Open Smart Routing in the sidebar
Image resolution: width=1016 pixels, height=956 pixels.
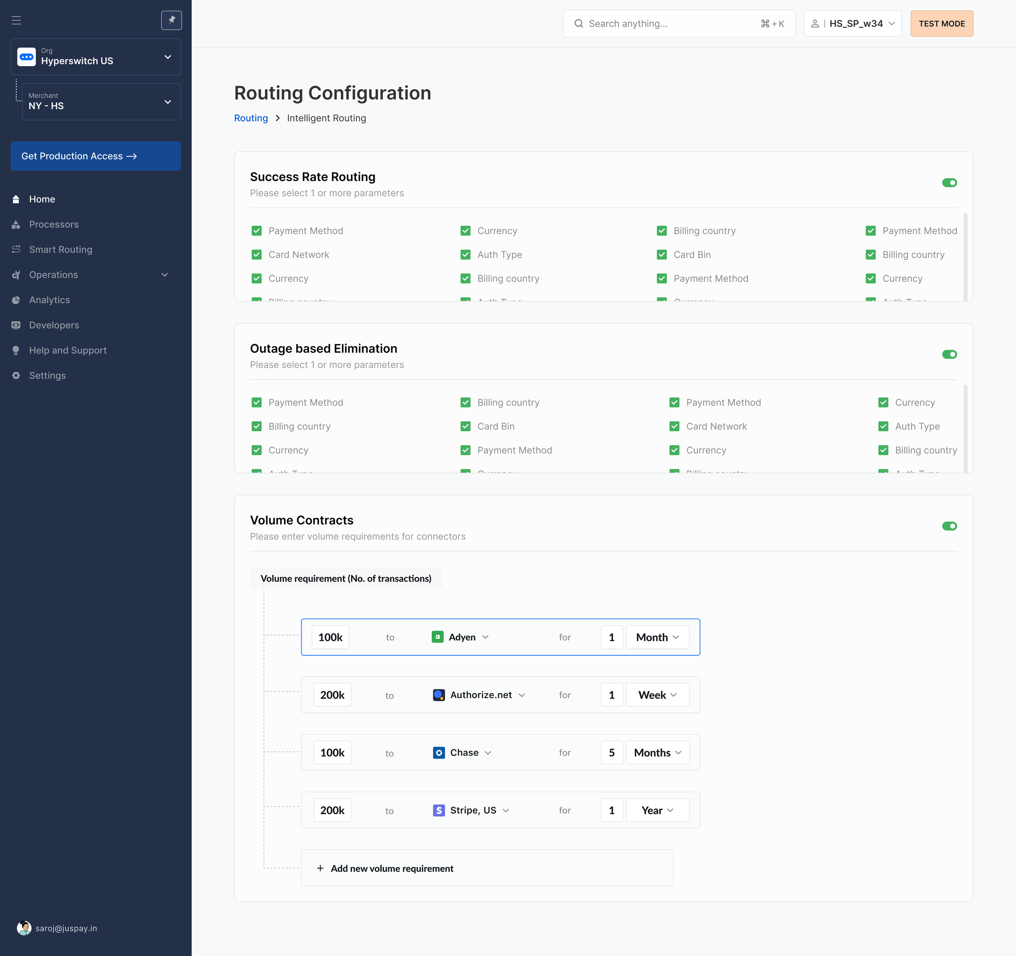(x=60, y=249)
